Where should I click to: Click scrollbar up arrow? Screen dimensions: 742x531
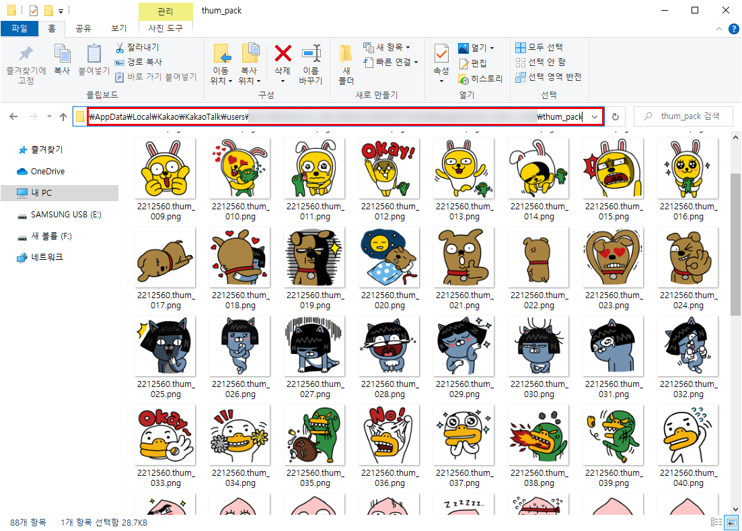[735, 138]
